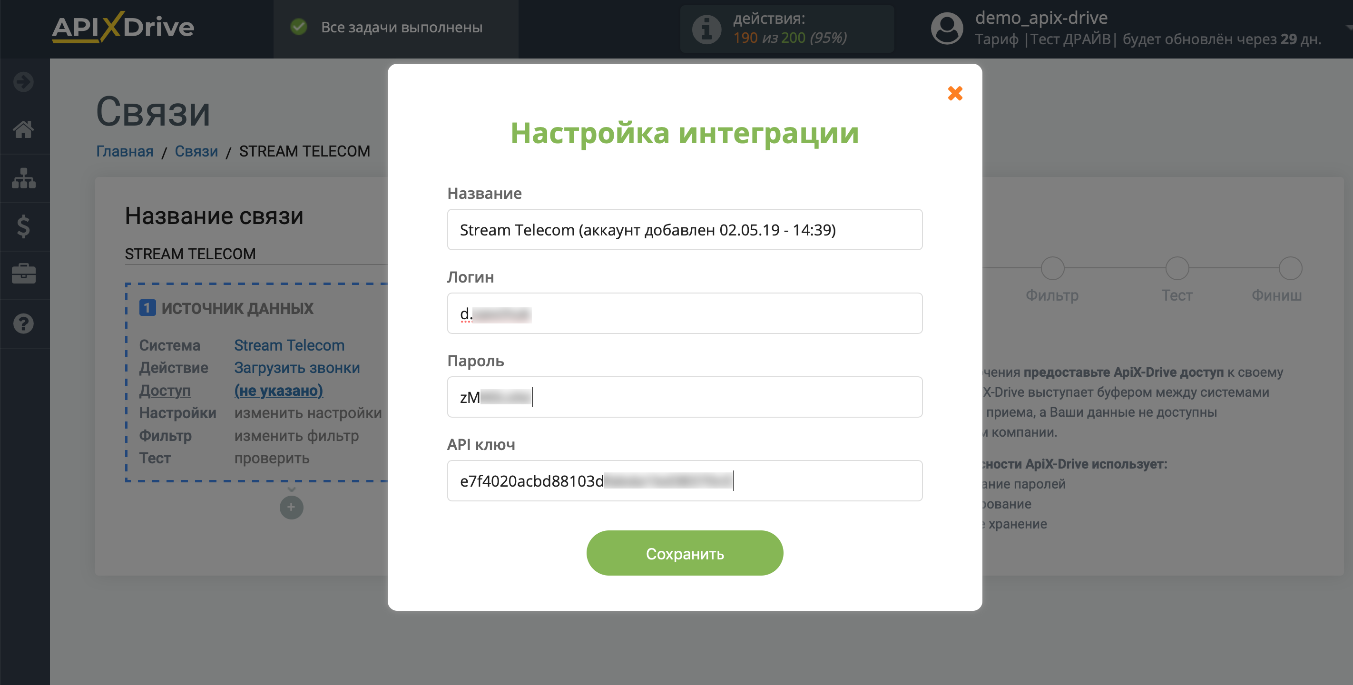
Task: Click the Сохранить button
Action: (x=685, y=553)
